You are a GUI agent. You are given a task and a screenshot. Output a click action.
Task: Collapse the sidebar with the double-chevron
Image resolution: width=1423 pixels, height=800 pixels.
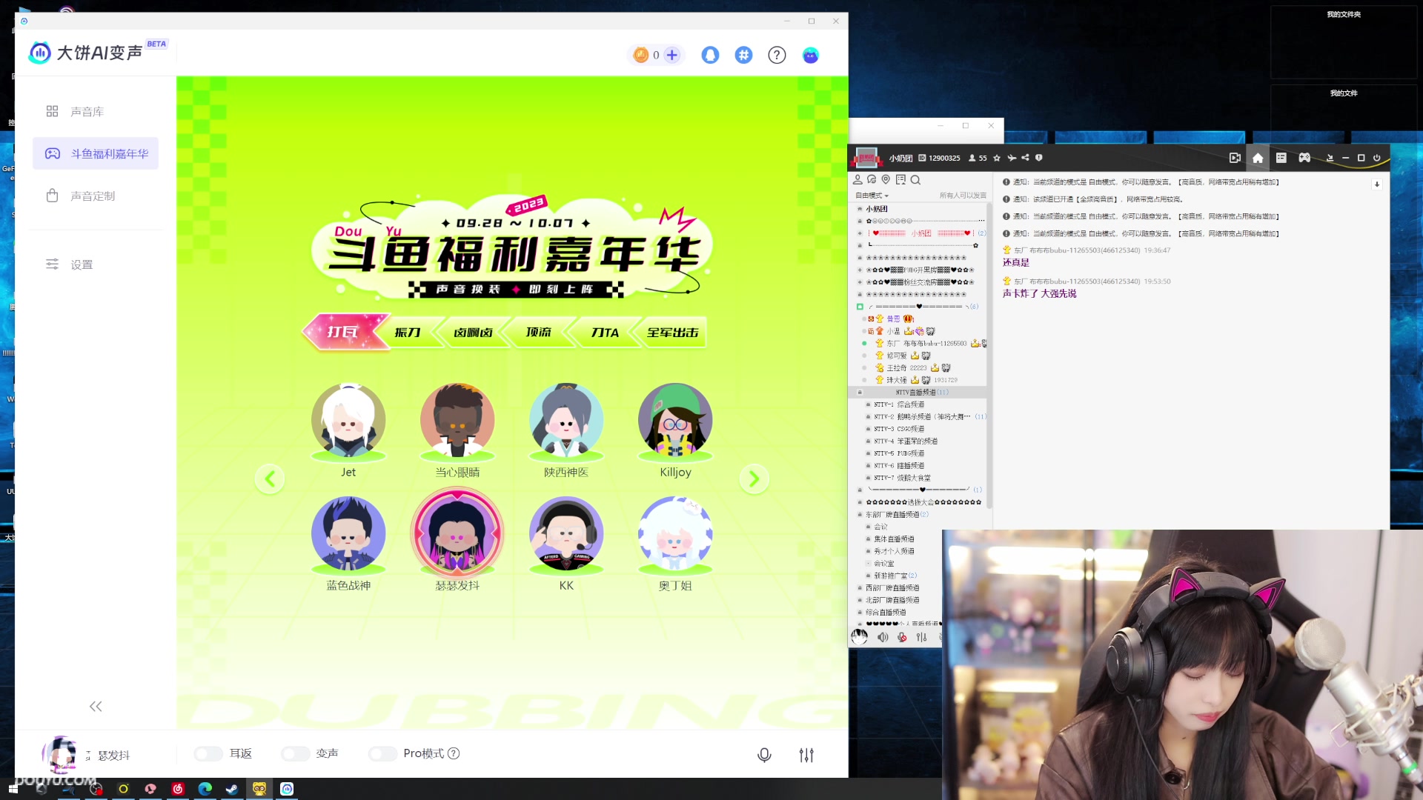tap(96, 707)
